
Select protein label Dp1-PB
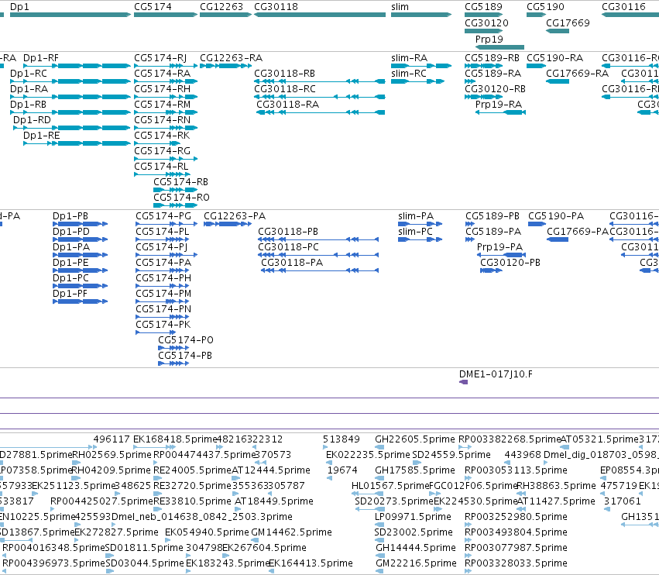pos(70,215)
